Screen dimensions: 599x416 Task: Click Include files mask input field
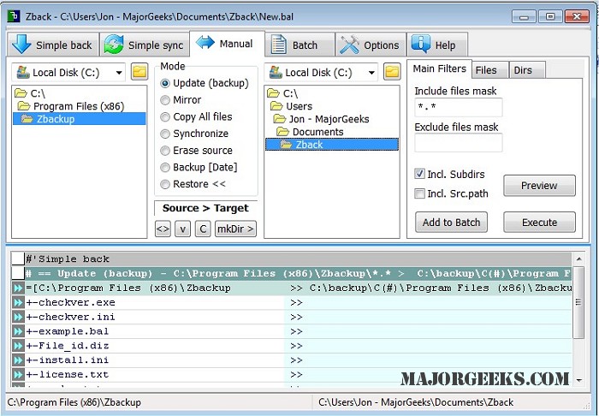click(459, 107)
